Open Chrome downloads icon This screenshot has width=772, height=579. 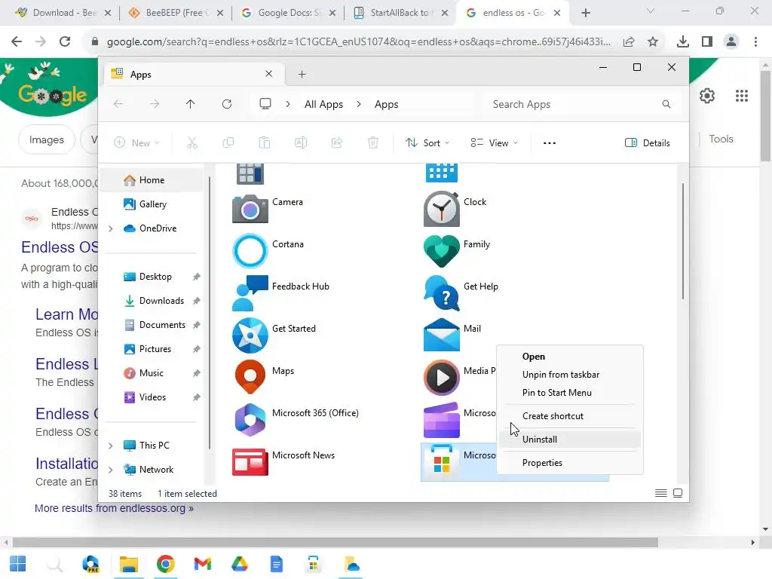pyautogui.click(x=683, y=42)
